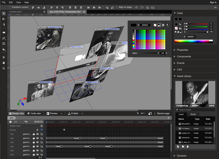Click the loop animation icon in timeline
Image resolution: width=219 pixels, height=159 pixels.
(x=16, y=122)
